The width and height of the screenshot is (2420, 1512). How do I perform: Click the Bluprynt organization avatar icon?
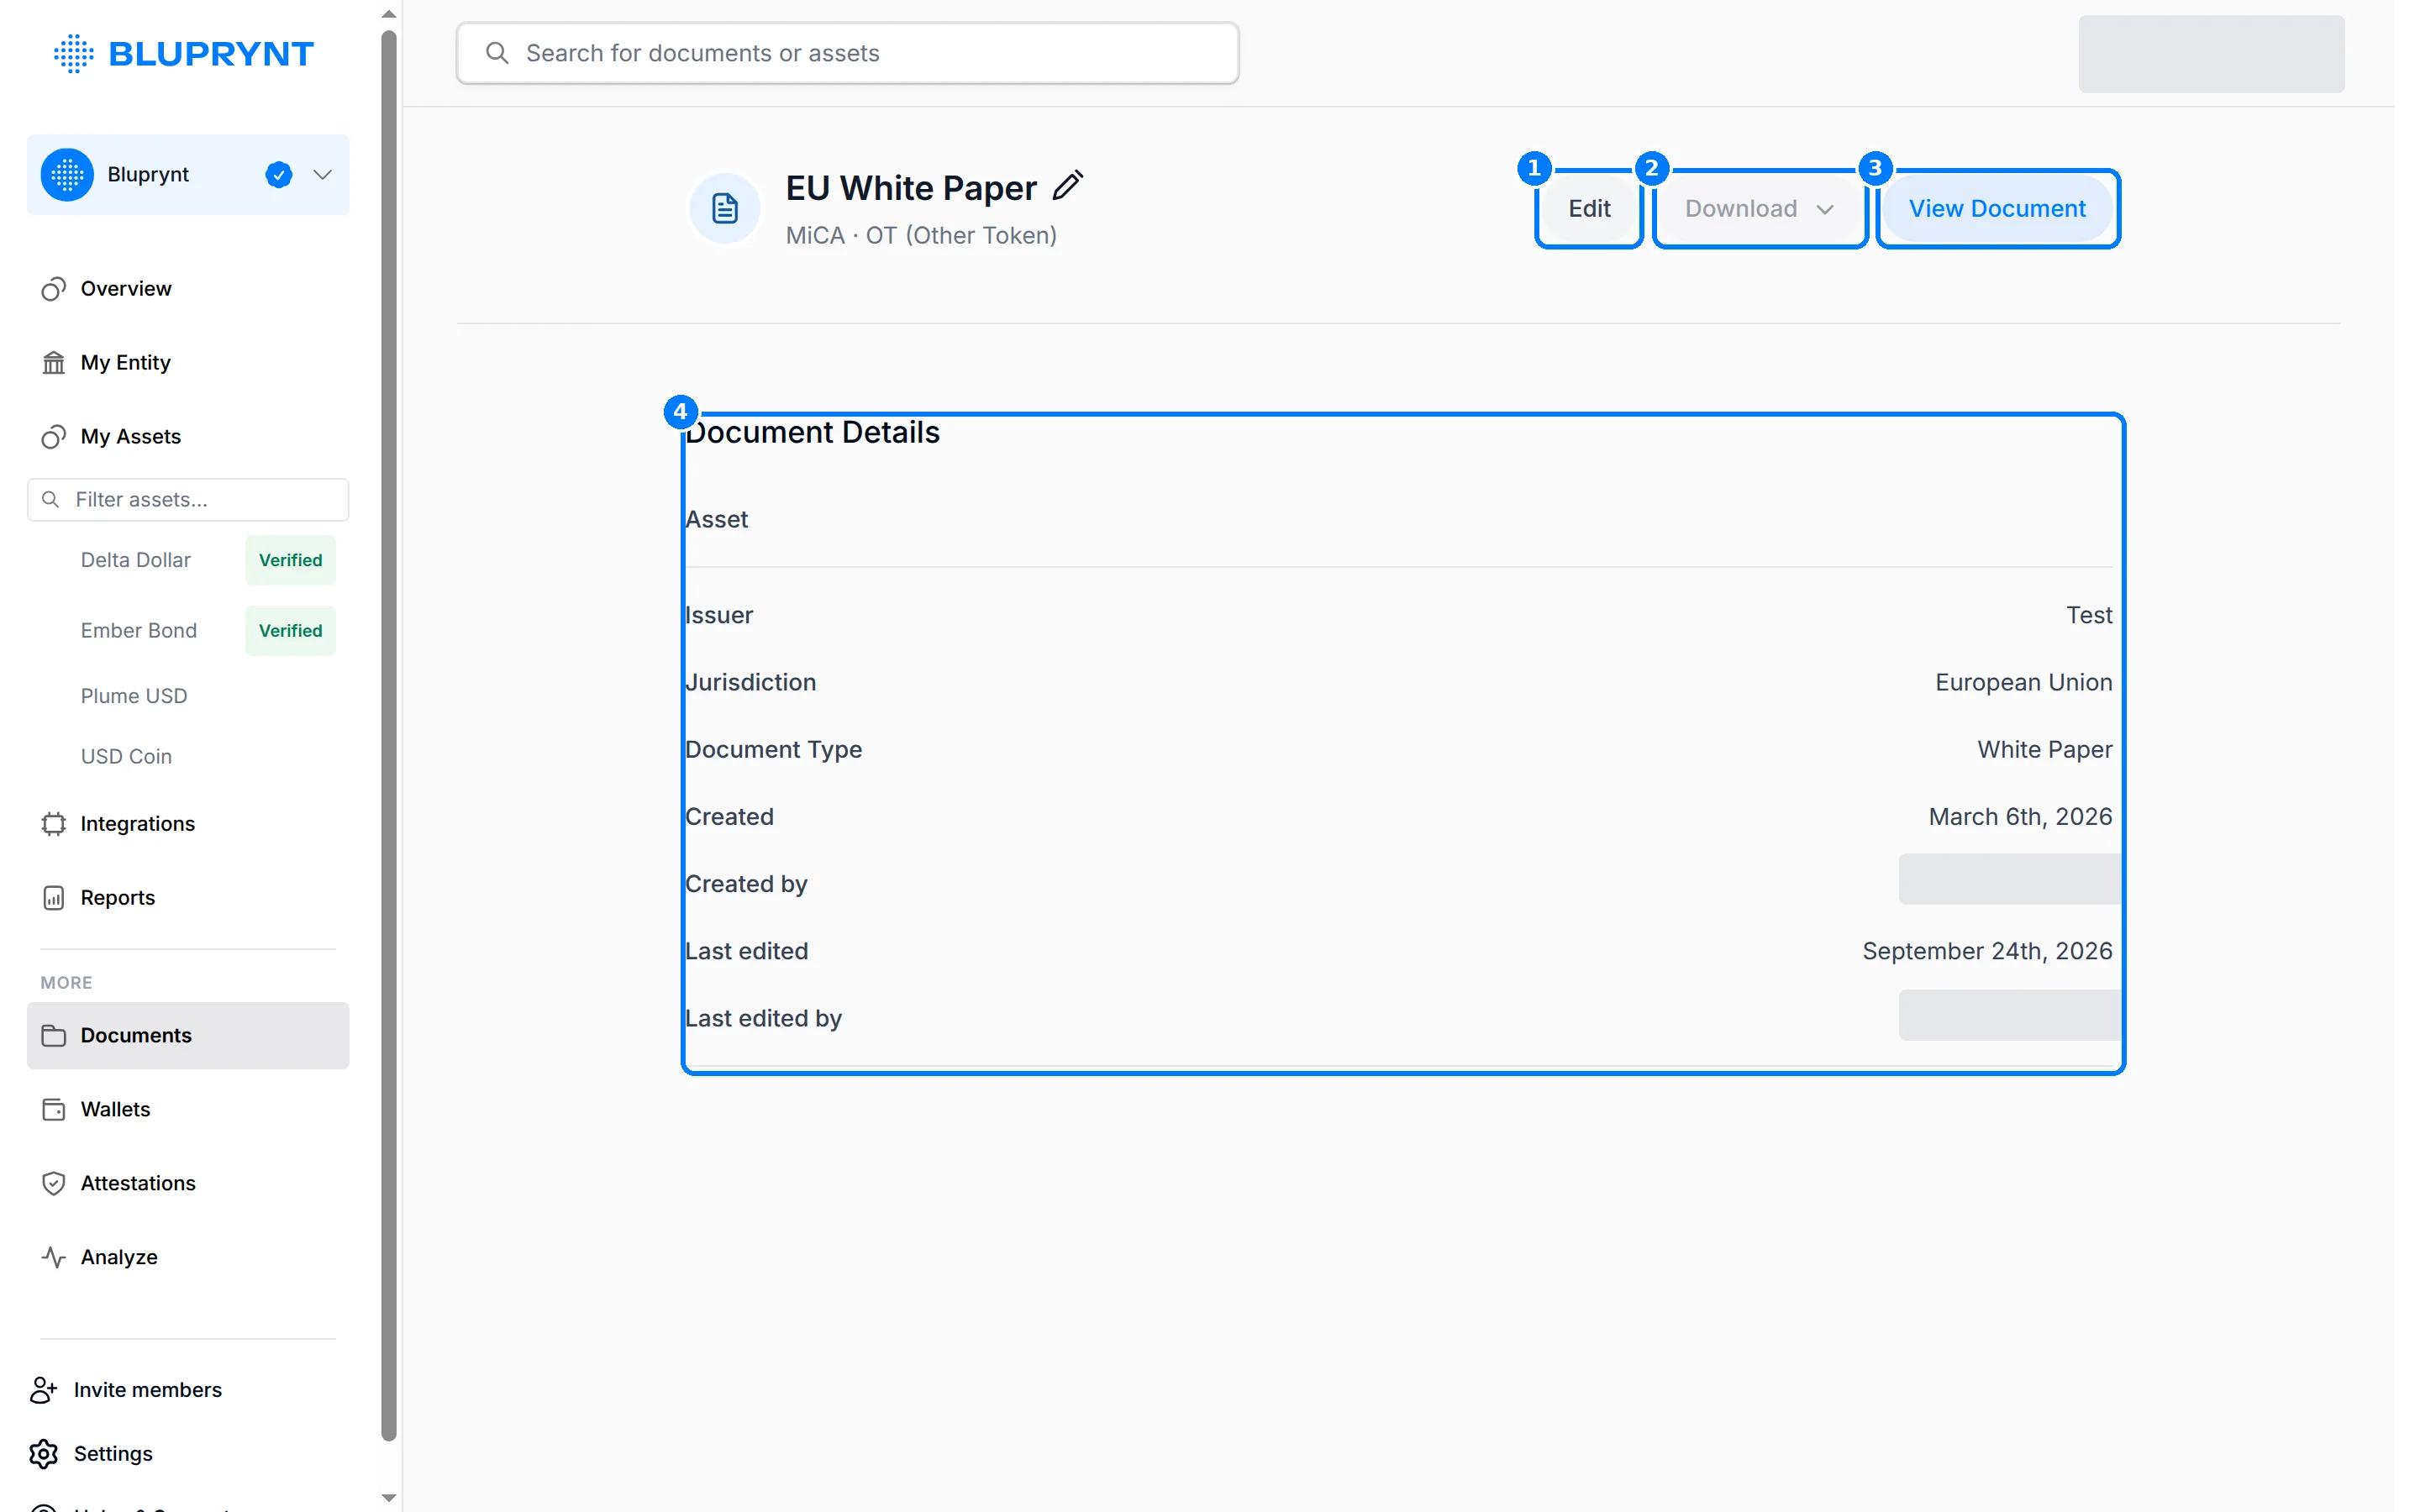[67, 175]
